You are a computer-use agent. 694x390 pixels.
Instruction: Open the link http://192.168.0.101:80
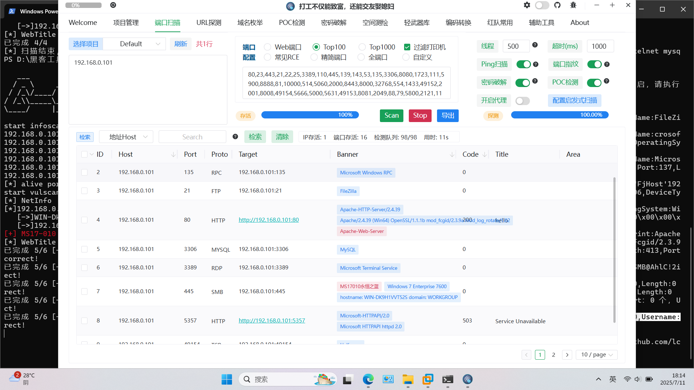(x=269, y=220)
